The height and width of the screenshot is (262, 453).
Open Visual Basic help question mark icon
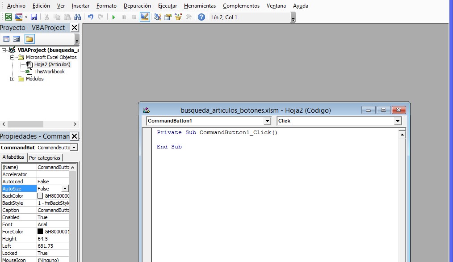[201, 17]
